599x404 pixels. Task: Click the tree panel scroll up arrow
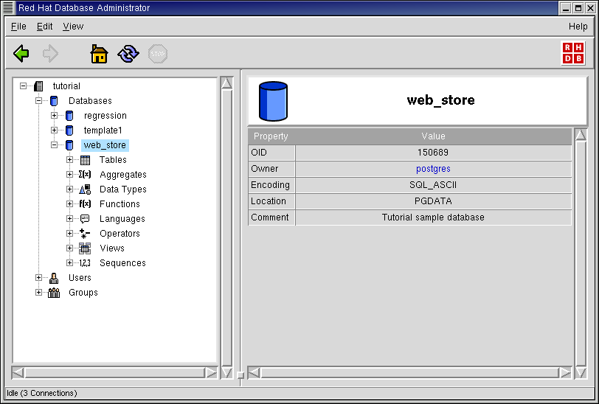tap(226, 83)
